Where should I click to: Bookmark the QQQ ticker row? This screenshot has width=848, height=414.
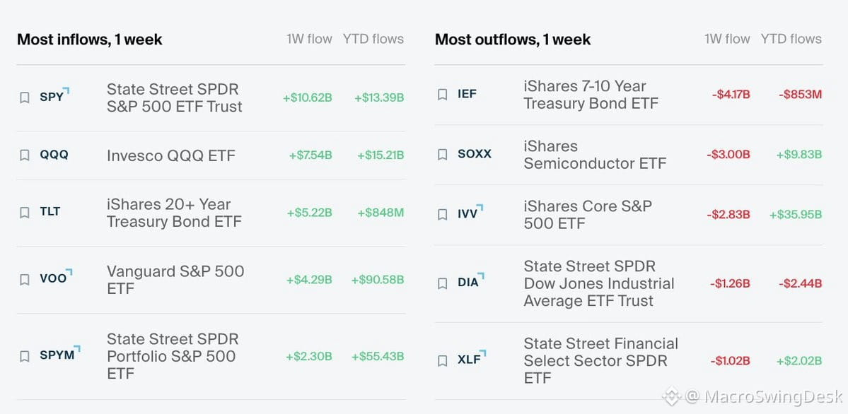coord(24,155)
